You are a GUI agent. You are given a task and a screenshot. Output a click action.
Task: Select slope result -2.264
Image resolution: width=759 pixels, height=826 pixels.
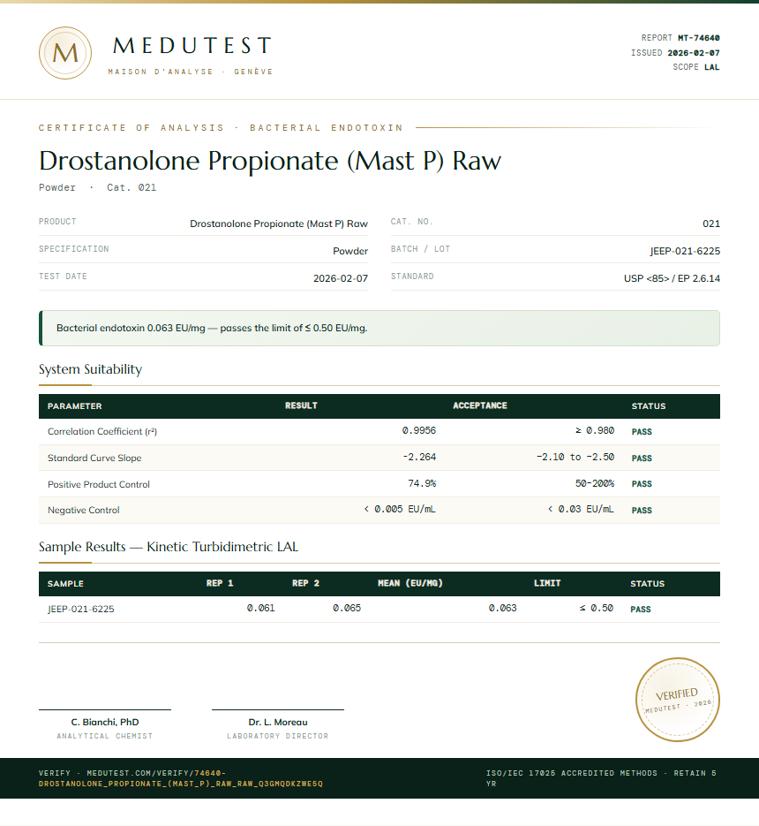click(419, 457)
